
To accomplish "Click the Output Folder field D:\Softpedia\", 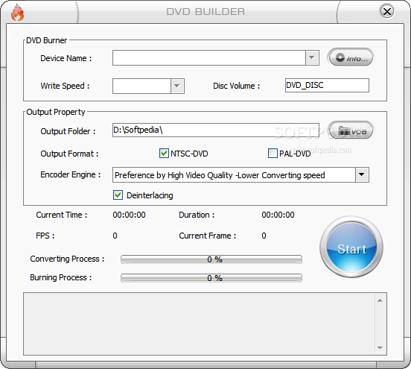I will (x=216, y=130).
